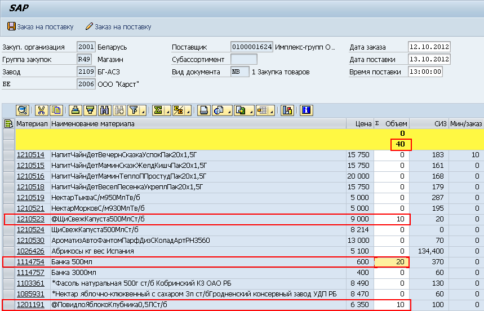Open the Export dropdown button
The width and height of the screenshot is (484, 311).
(x=243, y=110)
